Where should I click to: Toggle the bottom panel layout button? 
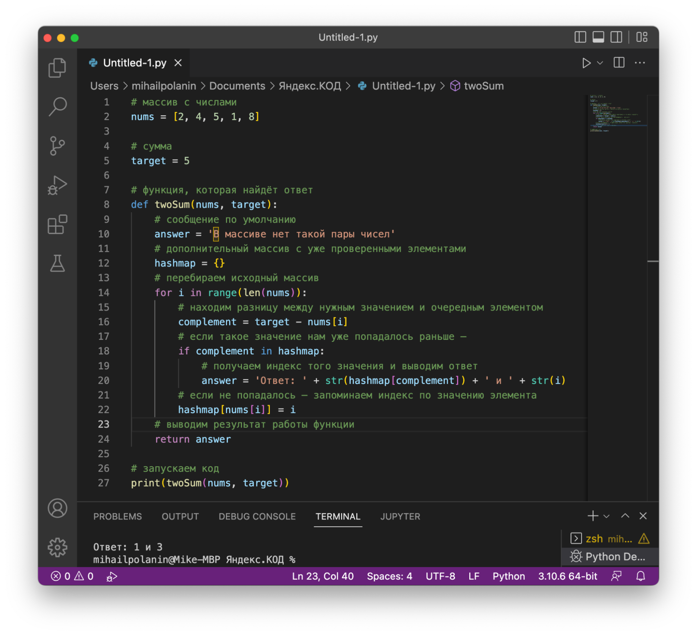(x=598, y=37)
